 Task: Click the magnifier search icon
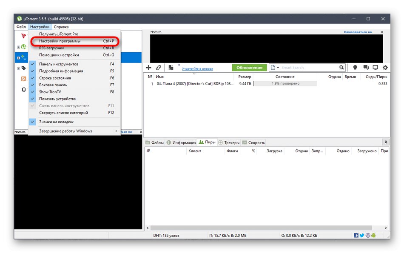tap(341, 68)
